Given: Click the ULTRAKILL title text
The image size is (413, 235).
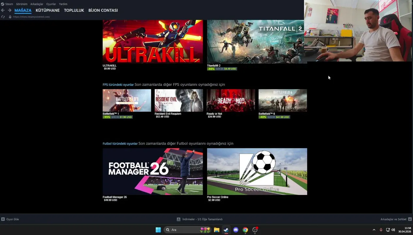Looking at the screenshot, I should click(x=110, y=66).
